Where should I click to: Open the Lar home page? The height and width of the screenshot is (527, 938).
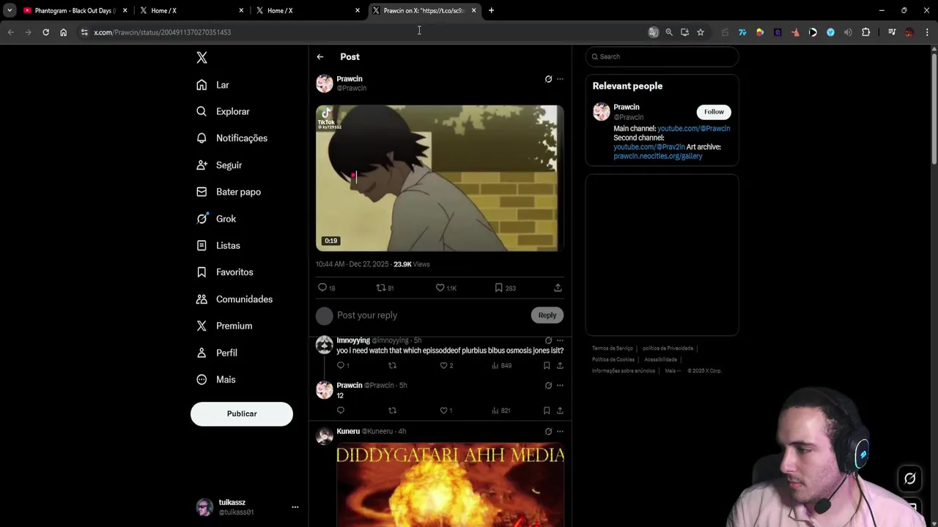tap(213, 85)
